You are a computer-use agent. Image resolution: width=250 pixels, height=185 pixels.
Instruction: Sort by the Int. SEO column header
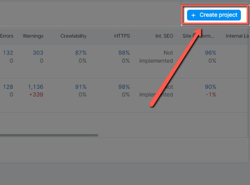tap(164, 36)
